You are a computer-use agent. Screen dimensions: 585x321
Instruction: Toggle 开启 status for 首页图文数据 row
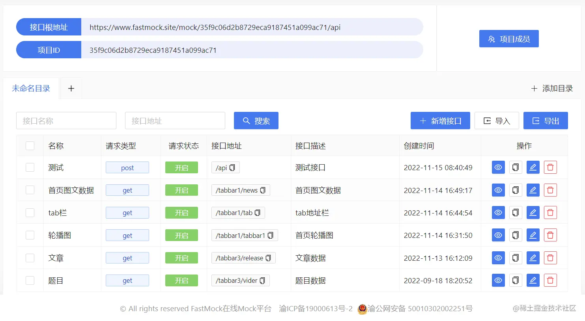(181, 190)
